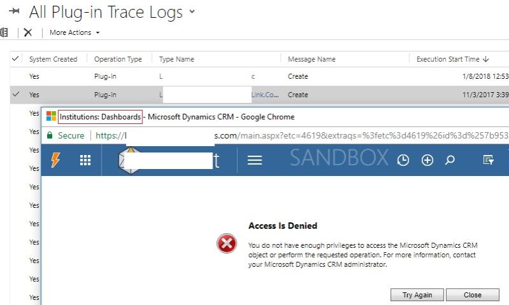Image resolution: width=509 pixels, height=305 pixels.
Task: Click the search magnifier icon in navbar
Action: click(x=450, y=160)
